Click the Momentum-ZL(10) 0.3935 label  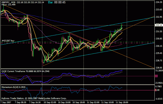point(13,87)
